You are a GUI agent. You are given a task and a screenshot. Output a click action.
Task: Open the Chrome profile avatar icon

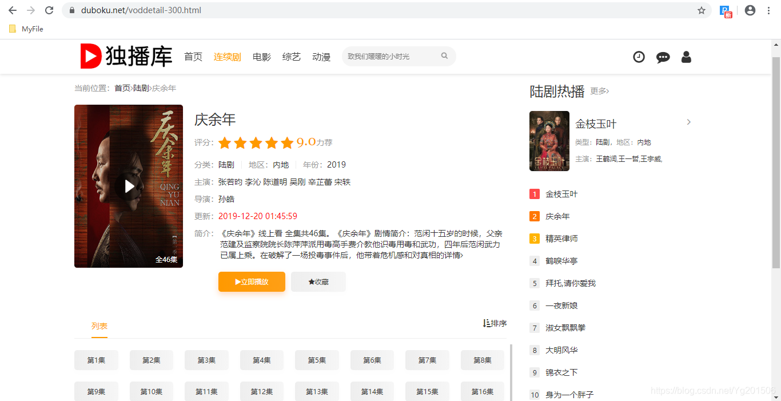(x=750, y=10)
